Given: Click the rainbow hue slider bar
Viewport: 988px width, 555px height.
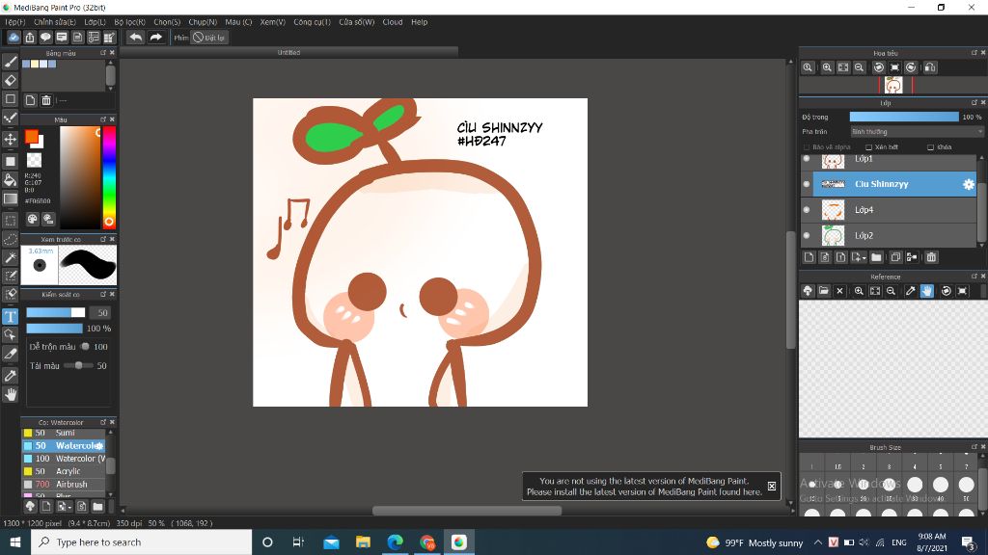Looking at the screenshot, I should 109,177.
